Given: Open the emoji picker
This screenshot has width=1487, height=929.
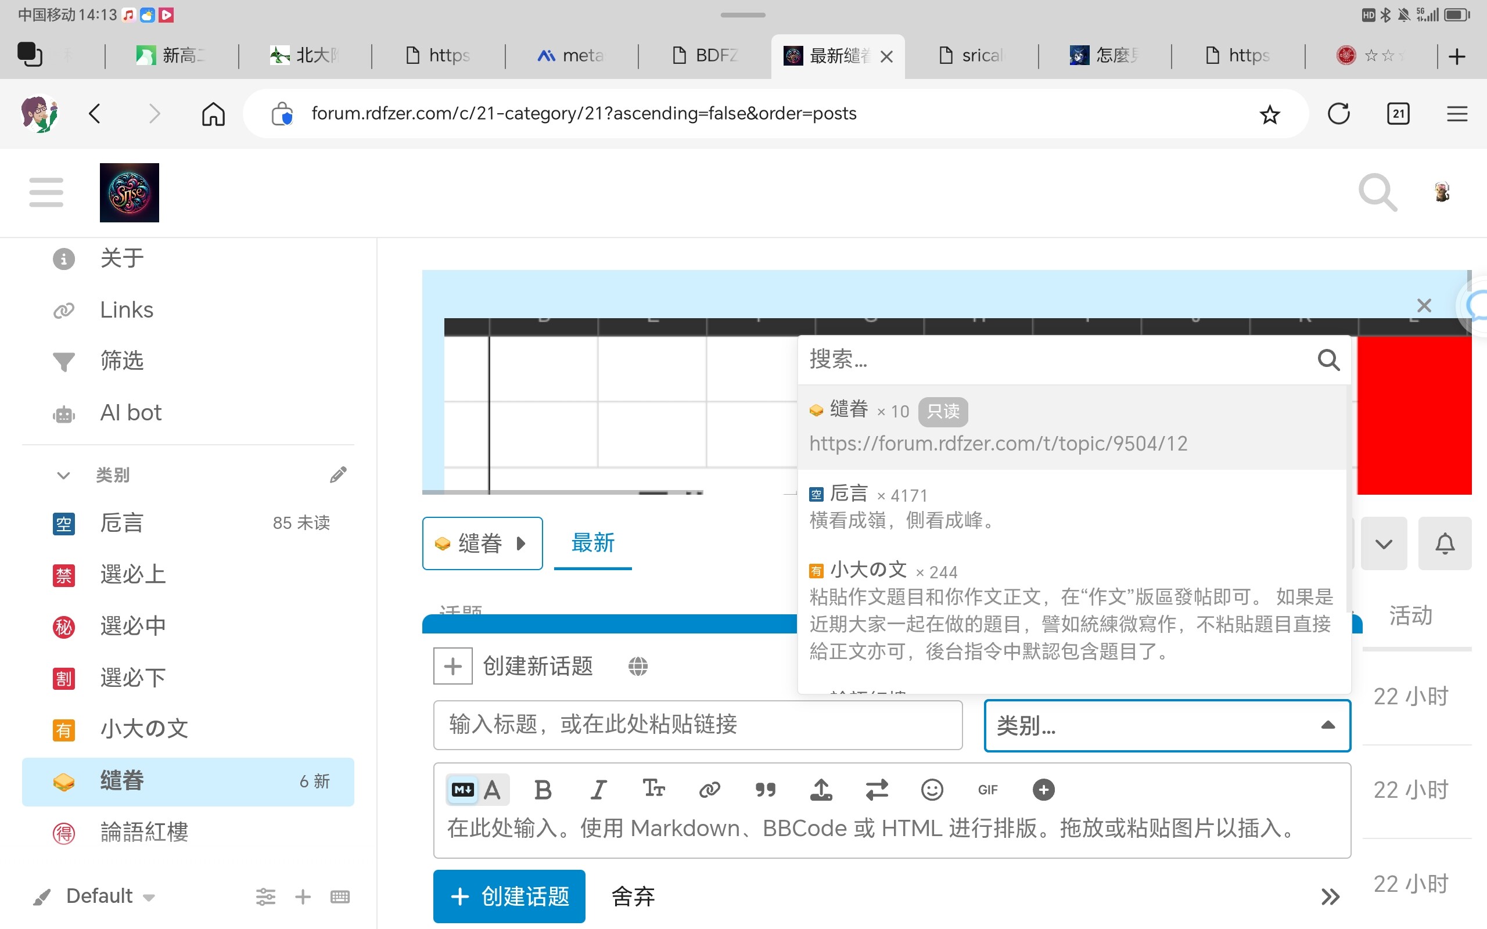Looking at the screenshot, I should point(932,790).
